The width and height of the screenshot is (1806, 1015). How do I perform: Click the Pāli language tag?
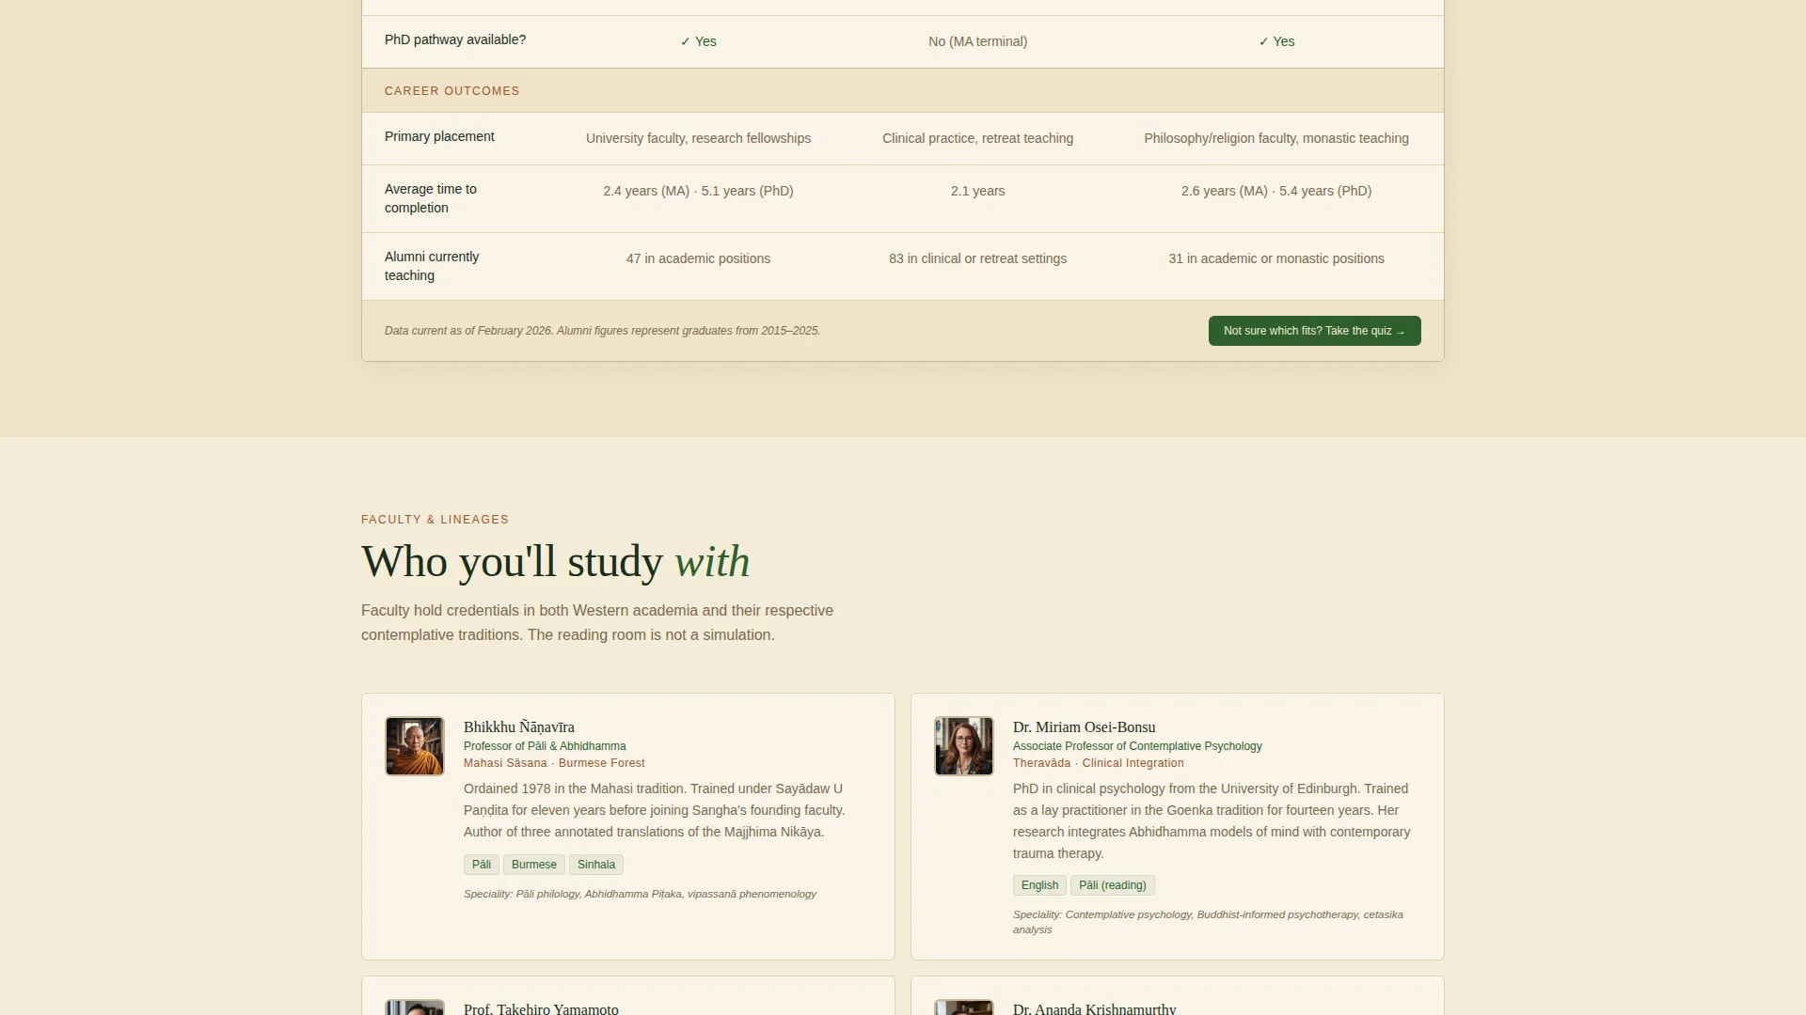click(482, 865)
